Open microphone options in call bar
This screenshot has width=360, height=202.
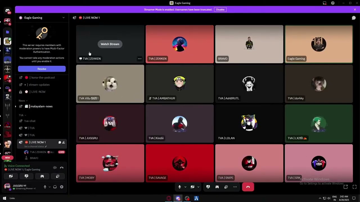(x=185, y=187)
